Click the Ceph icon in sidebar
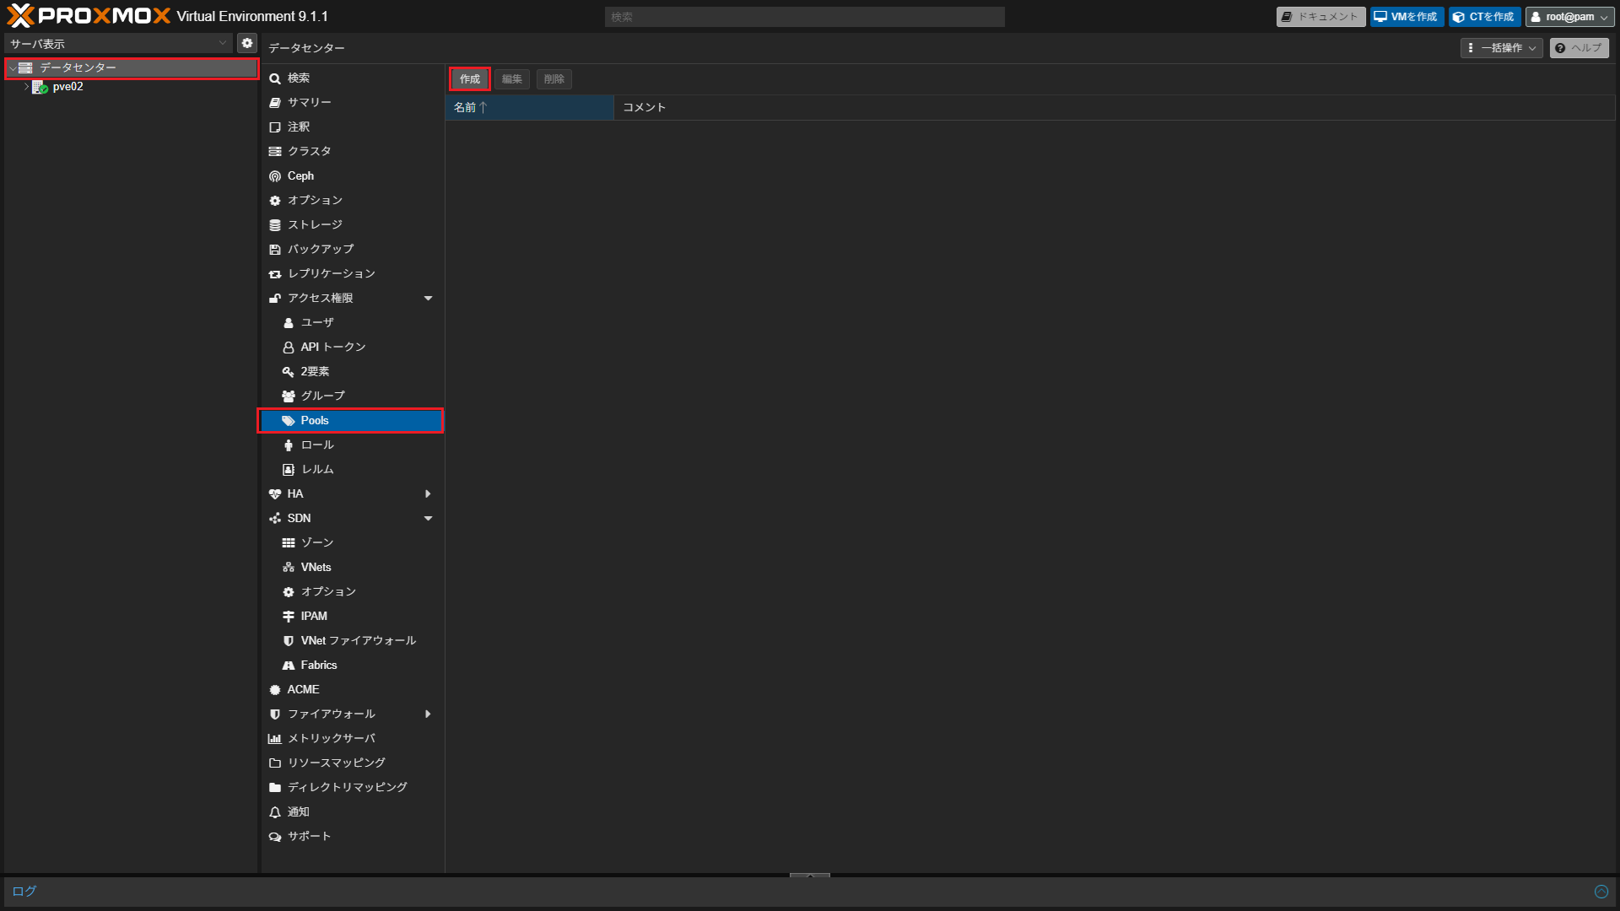Screen dimensions: 1620x911 275,176
